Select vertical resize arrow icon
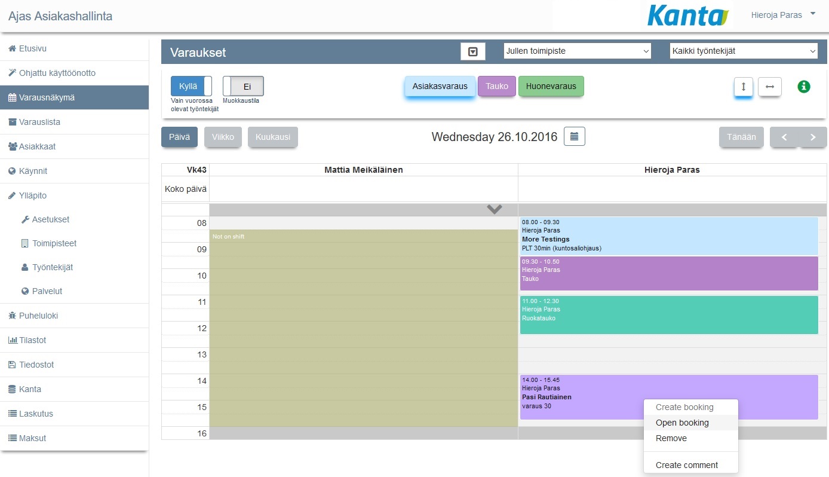Viewport: 829px width, 477px height. 744,87
